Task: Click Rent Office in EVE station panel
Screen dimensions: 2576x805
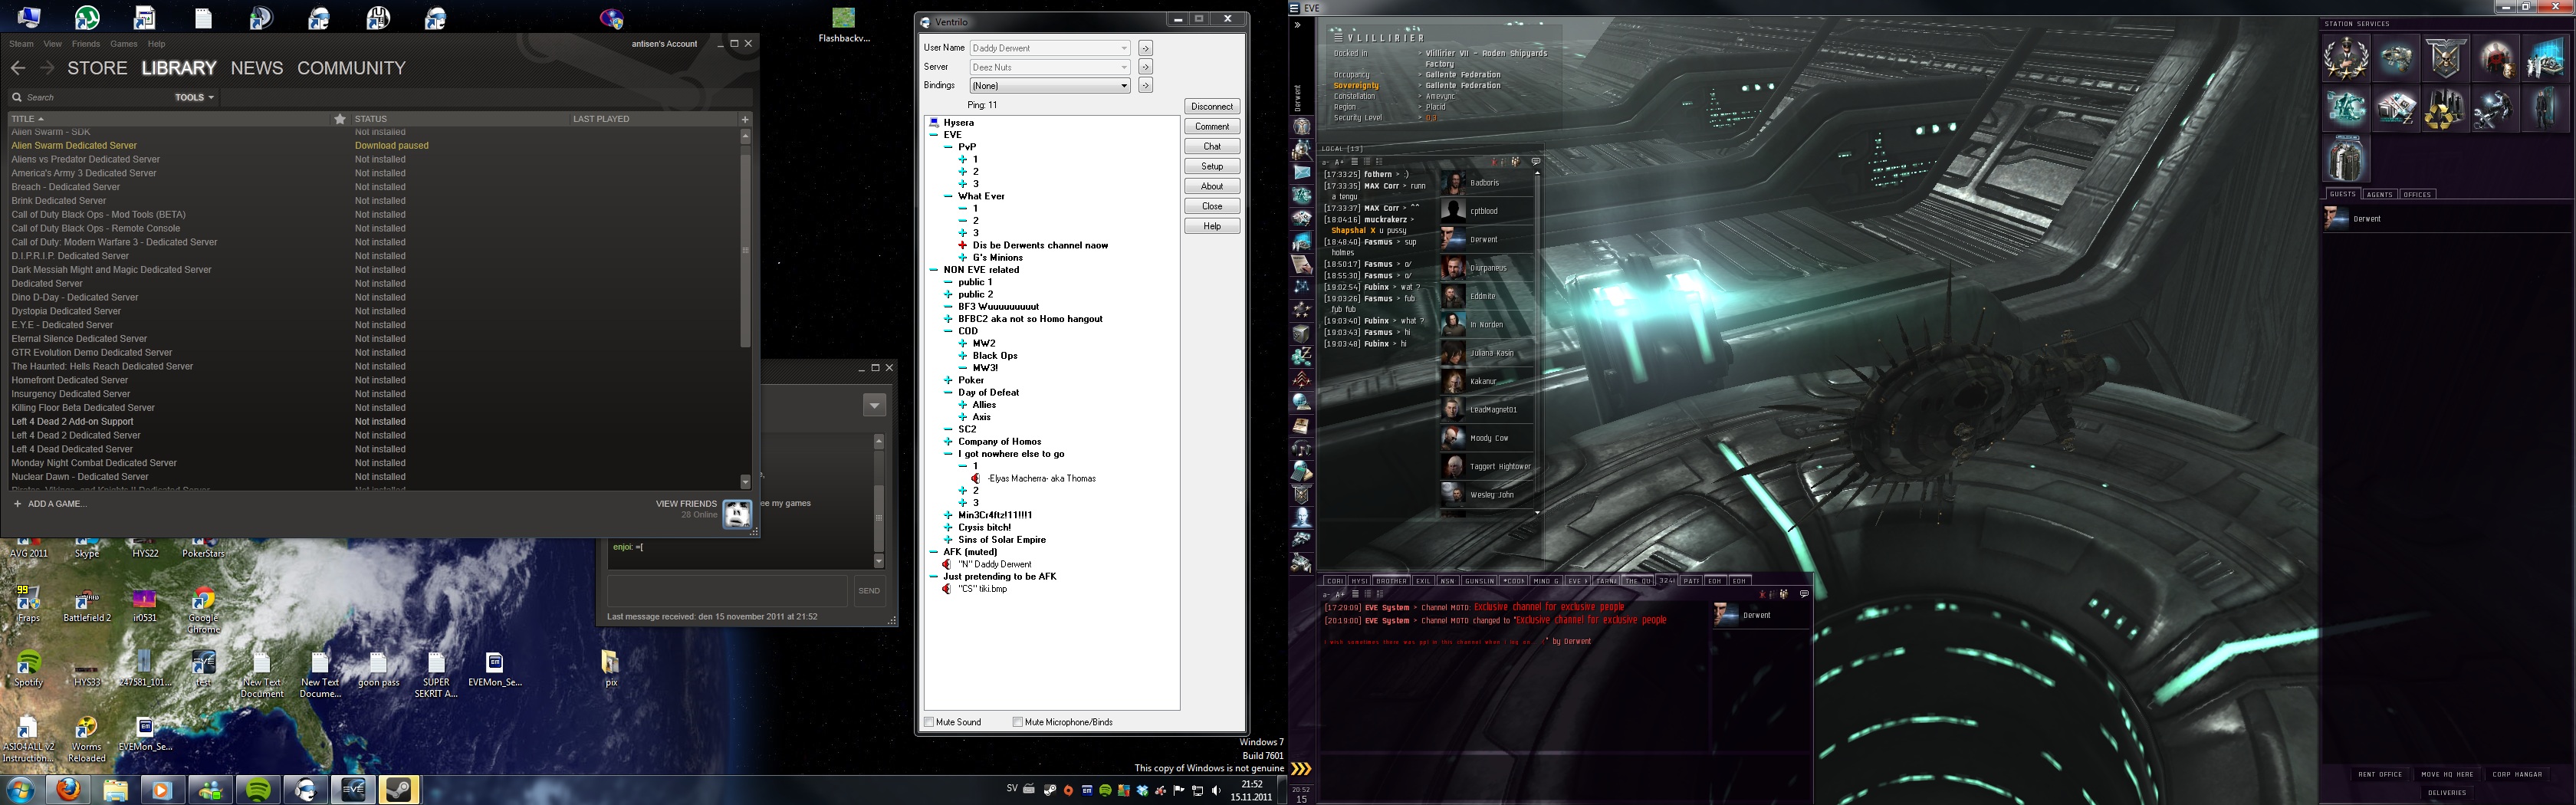Action: click(x=2380, y=774)
